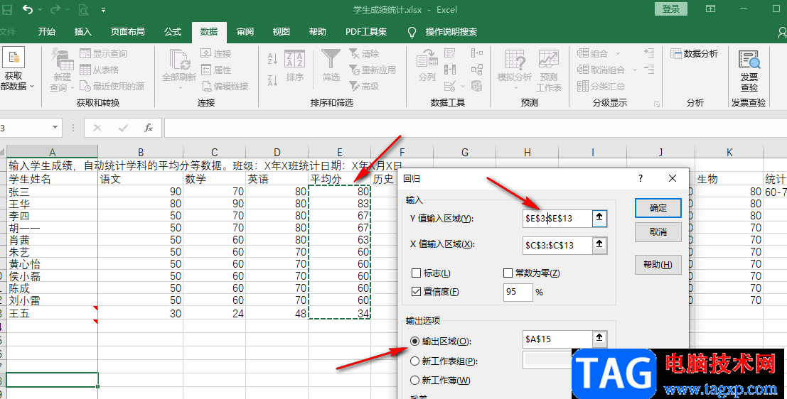Image resolution: width=787 pixels, height=399 pixels.
Task: Click the 操作说明搜索 search box
Action: point(451,31)
